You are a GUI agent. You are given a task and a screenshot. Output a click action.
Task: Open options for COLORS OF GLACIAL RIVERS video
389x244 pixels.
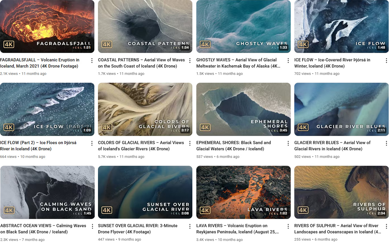(x=190, y=143)
